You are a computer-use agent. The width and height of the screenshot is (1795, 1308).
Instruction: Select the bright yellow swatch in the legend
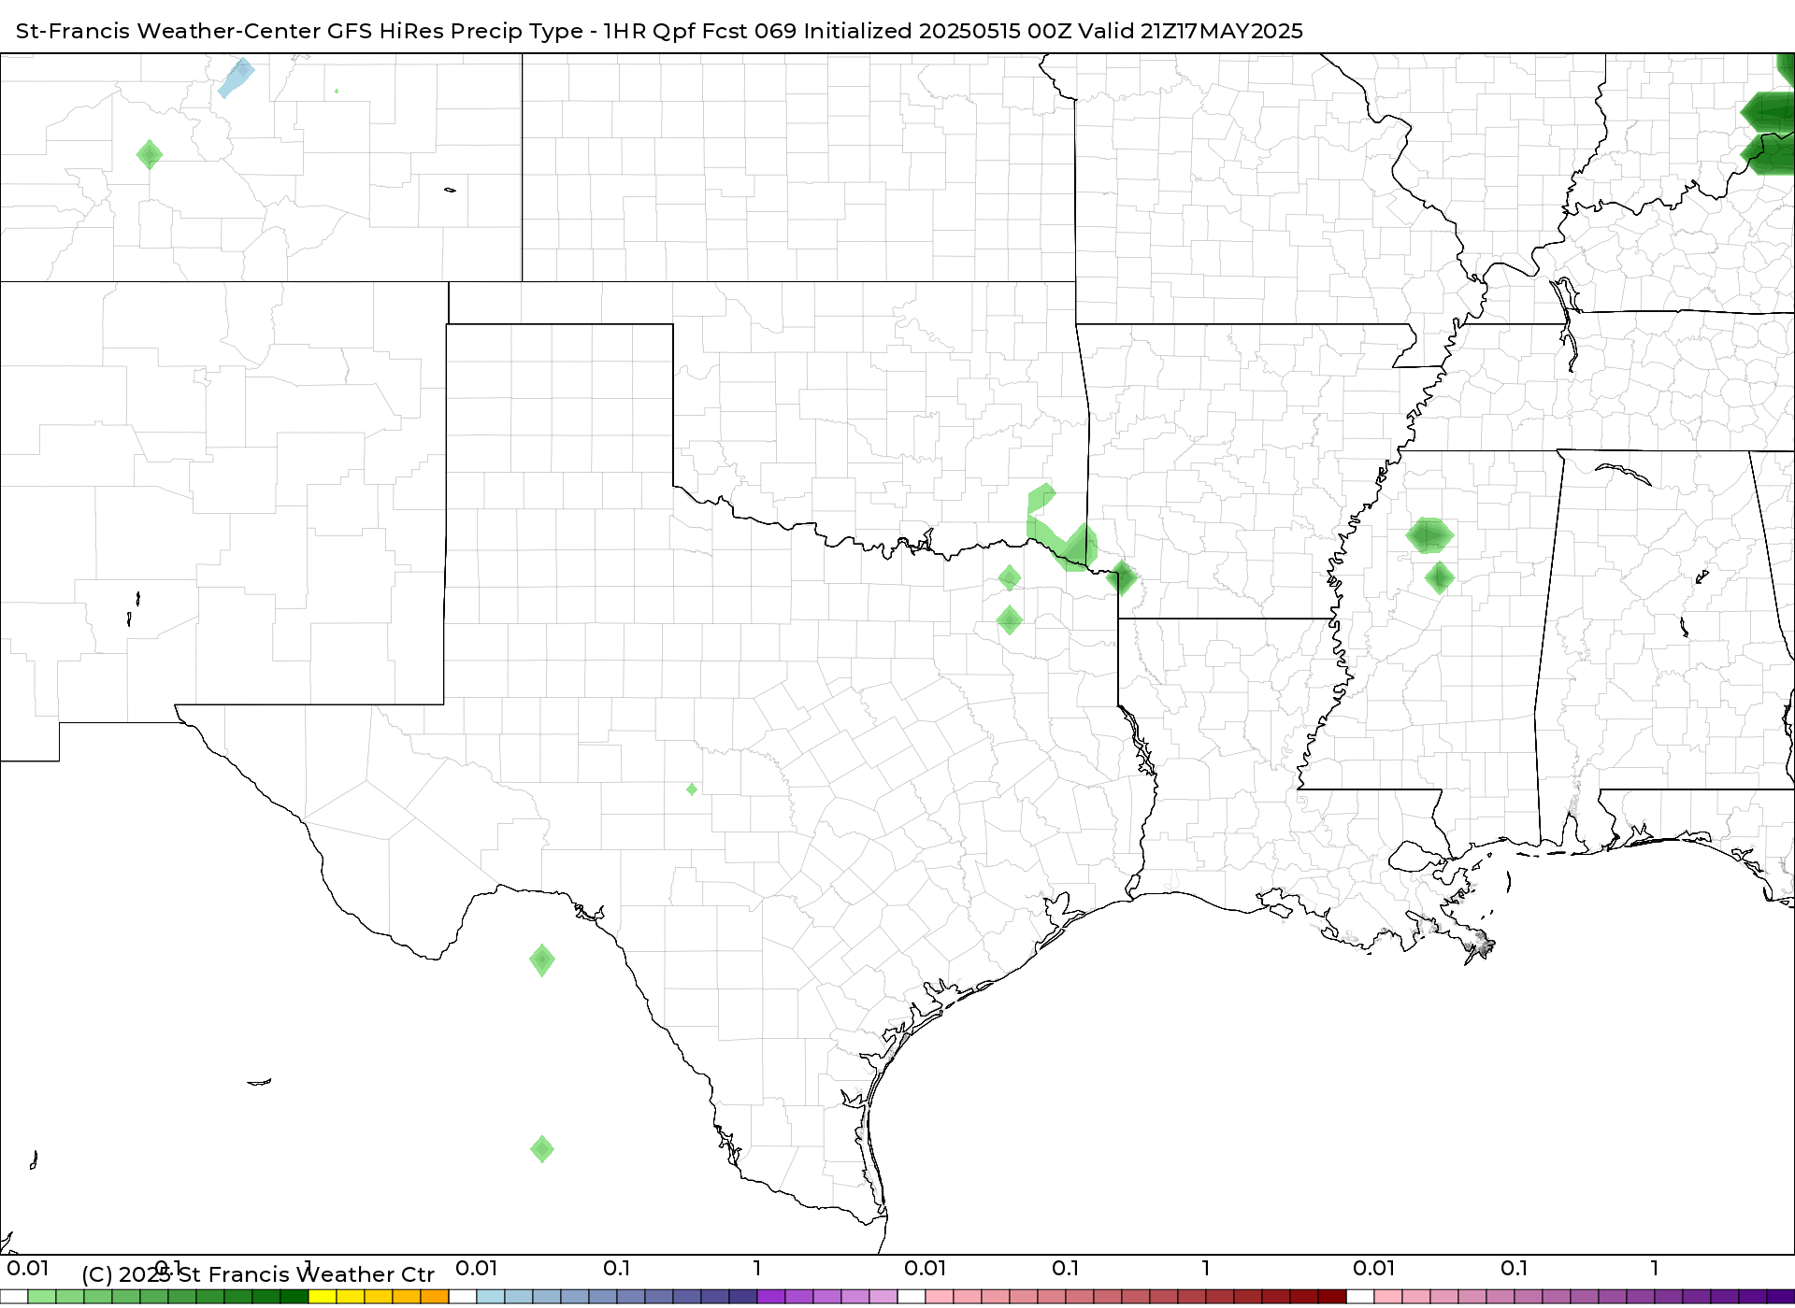[x=323, y=1297]
